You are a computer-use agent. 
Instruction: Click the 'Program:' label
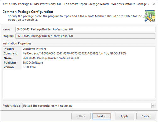(8, 36)
